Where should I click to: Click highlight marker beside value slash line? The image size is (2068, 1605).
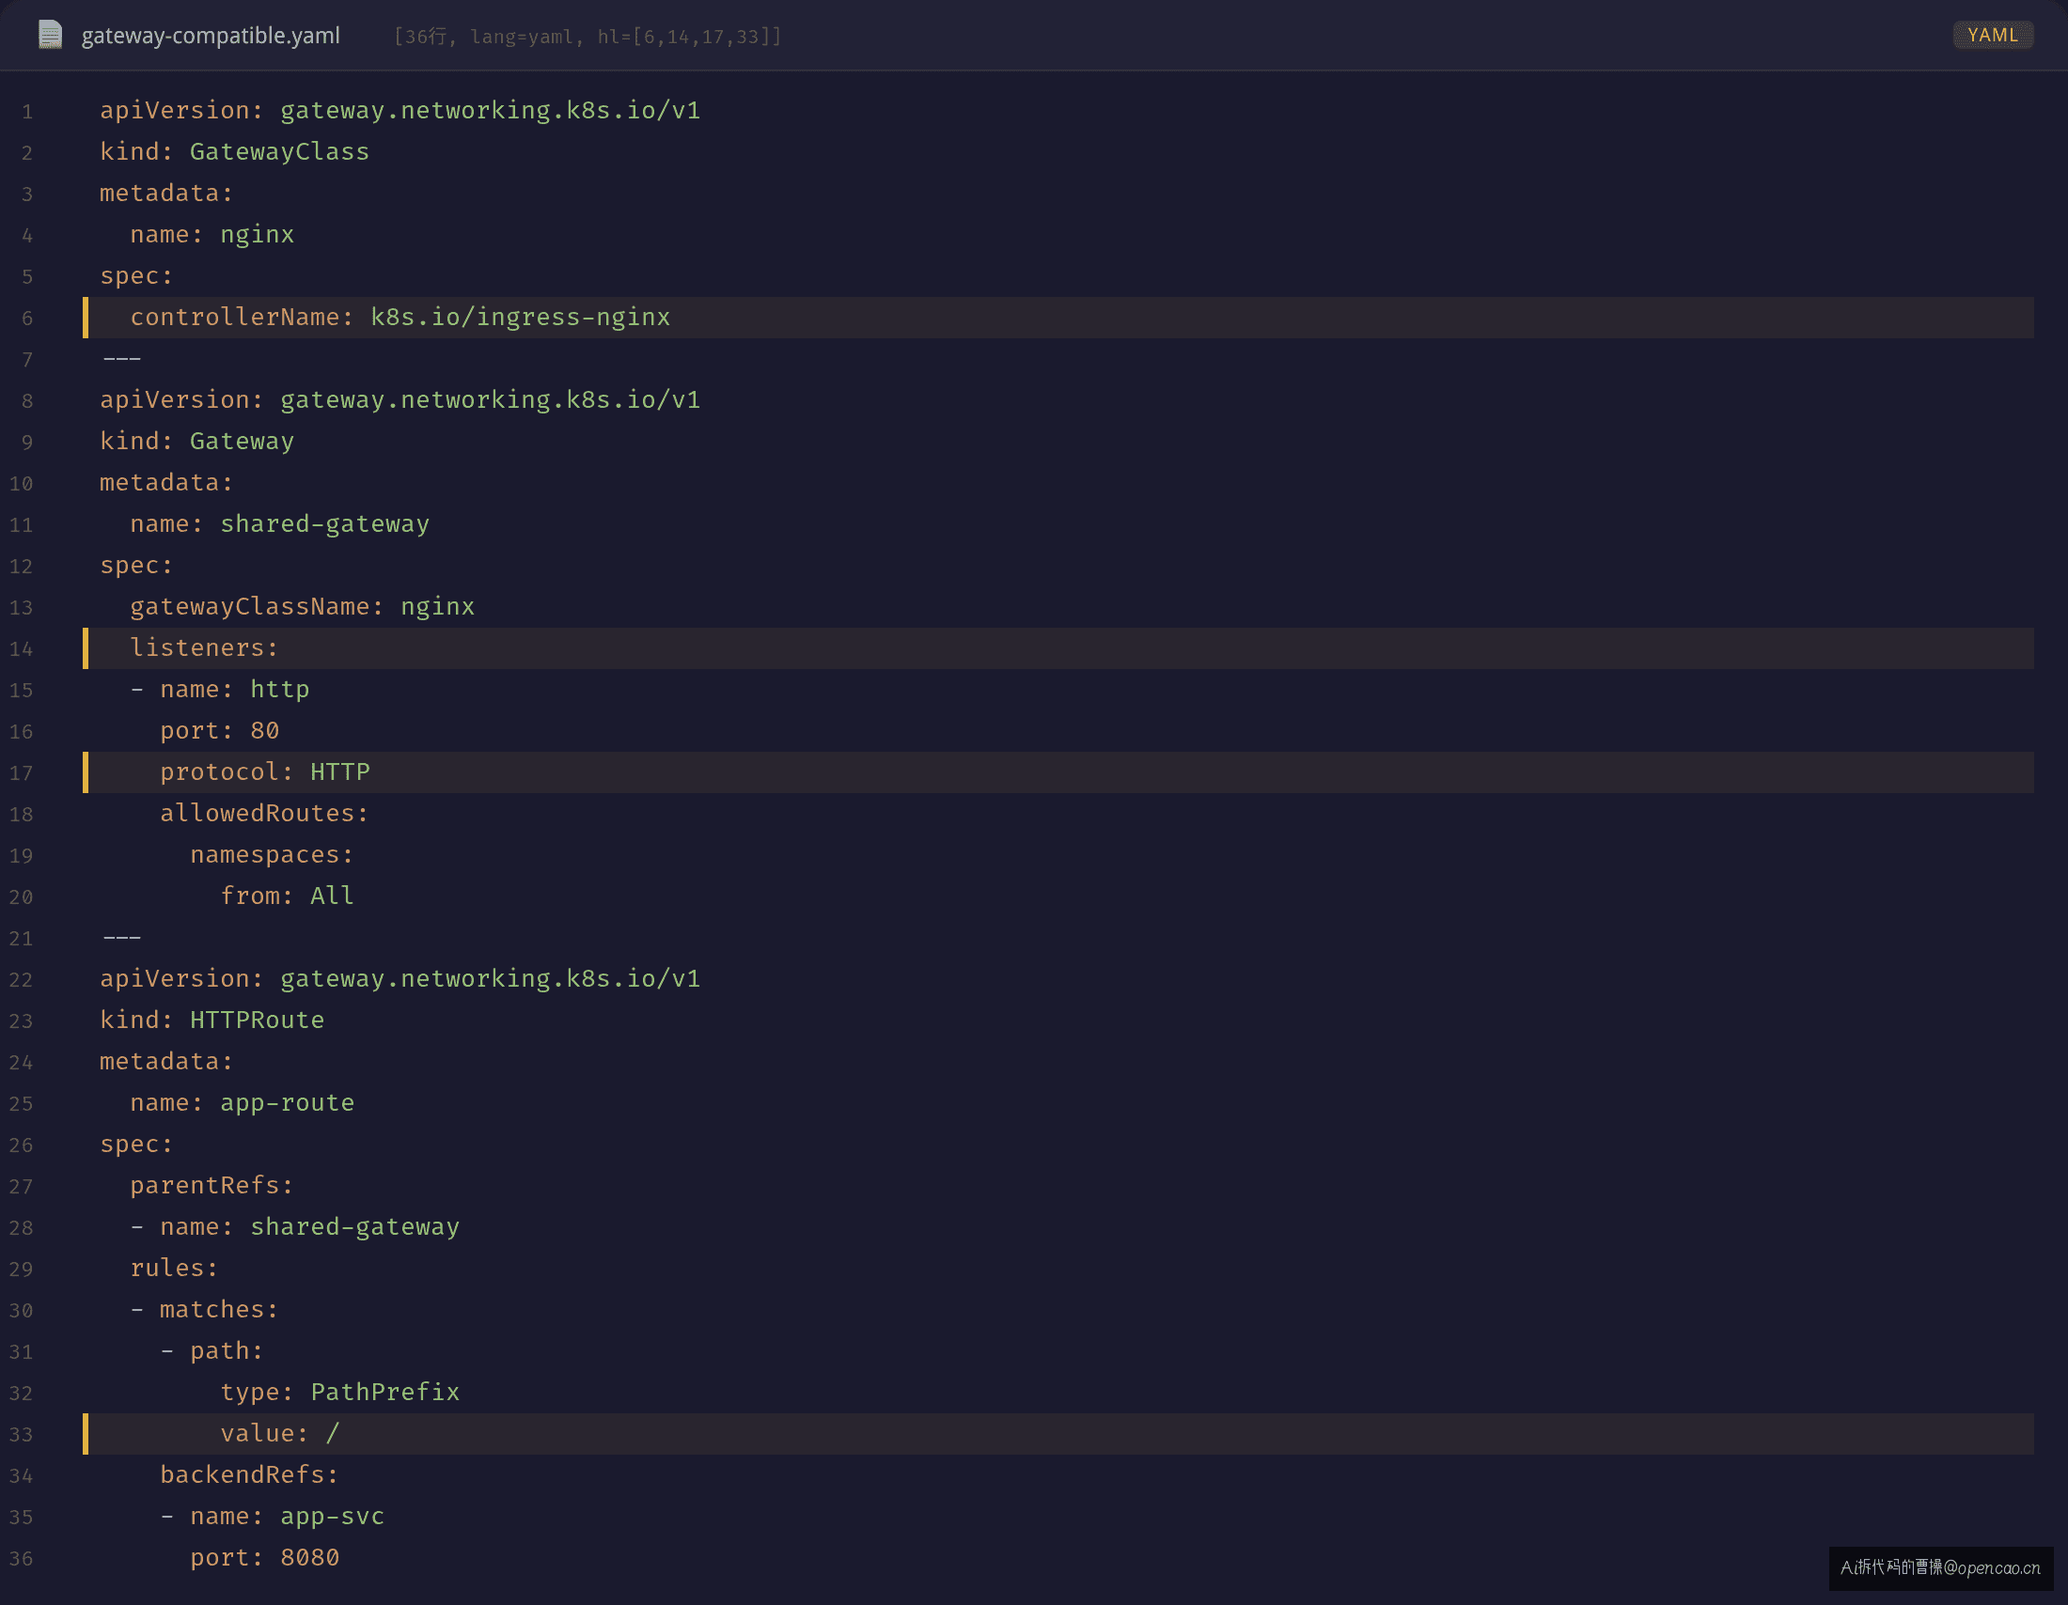point(86,1434)
